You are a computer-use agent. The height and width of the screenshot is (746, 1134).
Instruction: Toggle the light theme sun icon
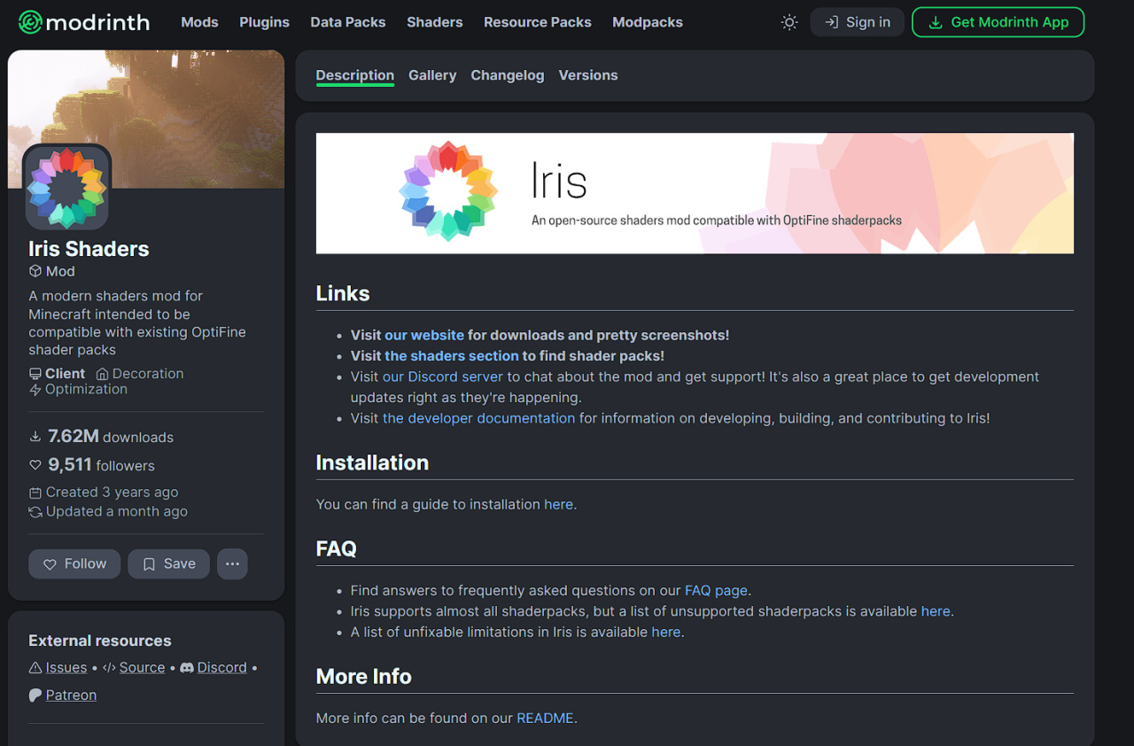pyautogui.click(x=789, y=22)
